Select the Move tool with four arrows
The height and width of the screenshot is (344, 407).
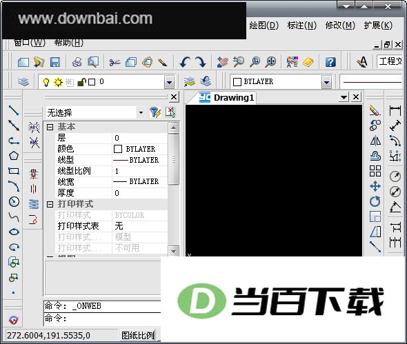coord(375,186)
